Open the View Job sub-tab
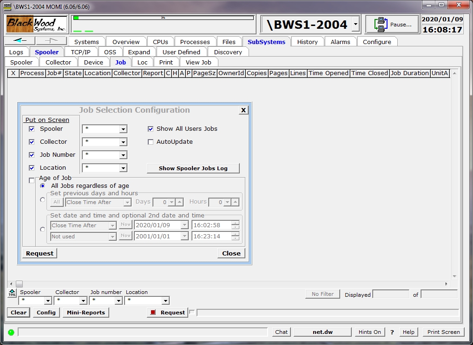 [198, 62]
